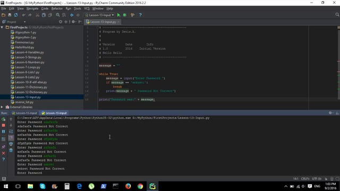Click the down arrow in Run console
Screen dimensions: 340x191
pos(11,125)
